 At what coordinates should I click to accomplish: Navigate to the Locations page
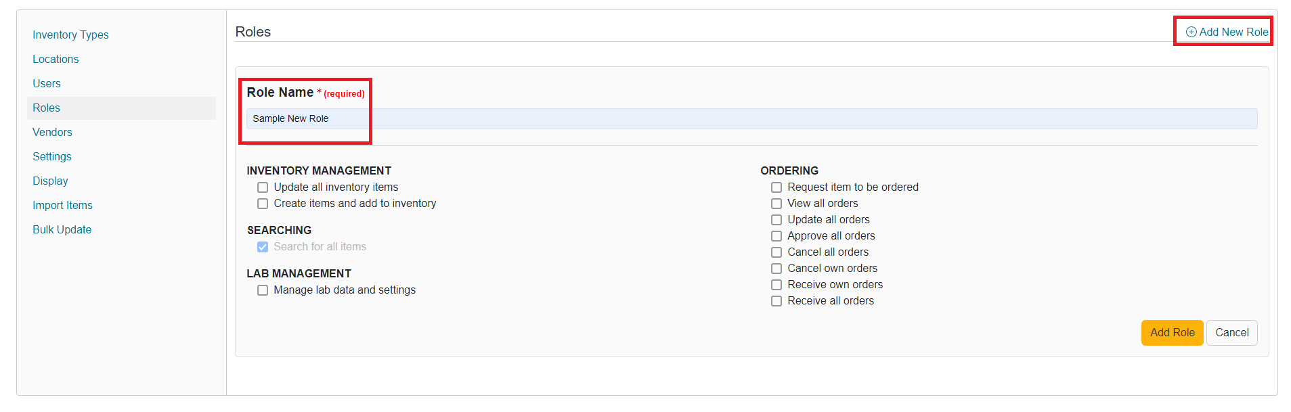pyautogui.click(x=56, y=59)
